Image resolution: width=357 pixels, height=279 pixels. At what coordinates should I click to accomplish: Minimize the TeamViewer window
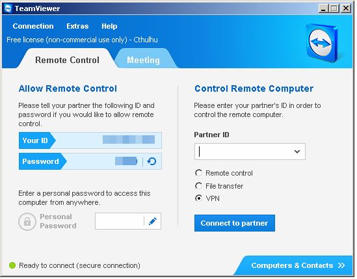[323, 8]
